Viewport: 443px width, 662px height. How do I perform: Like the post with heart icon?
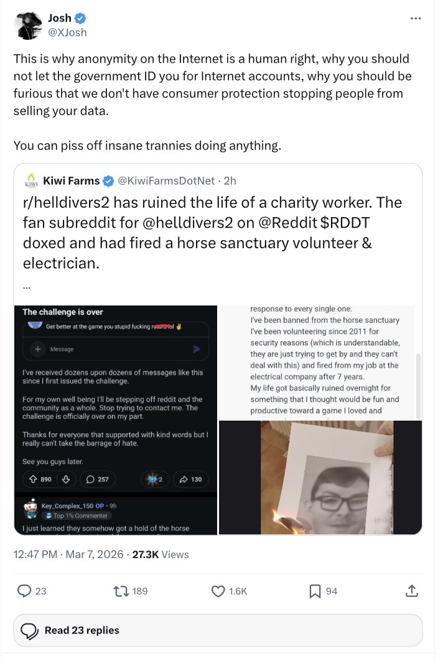218,591
